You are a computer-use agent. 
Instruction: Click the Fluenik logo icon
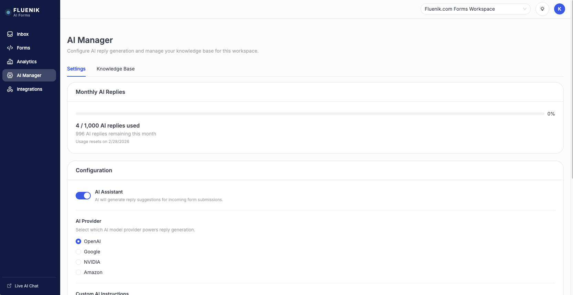tap(8, 12)
